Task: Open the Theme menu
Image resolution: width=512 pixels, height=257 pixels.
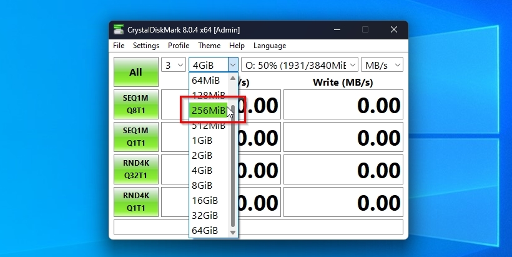Action: coord(209,46)
